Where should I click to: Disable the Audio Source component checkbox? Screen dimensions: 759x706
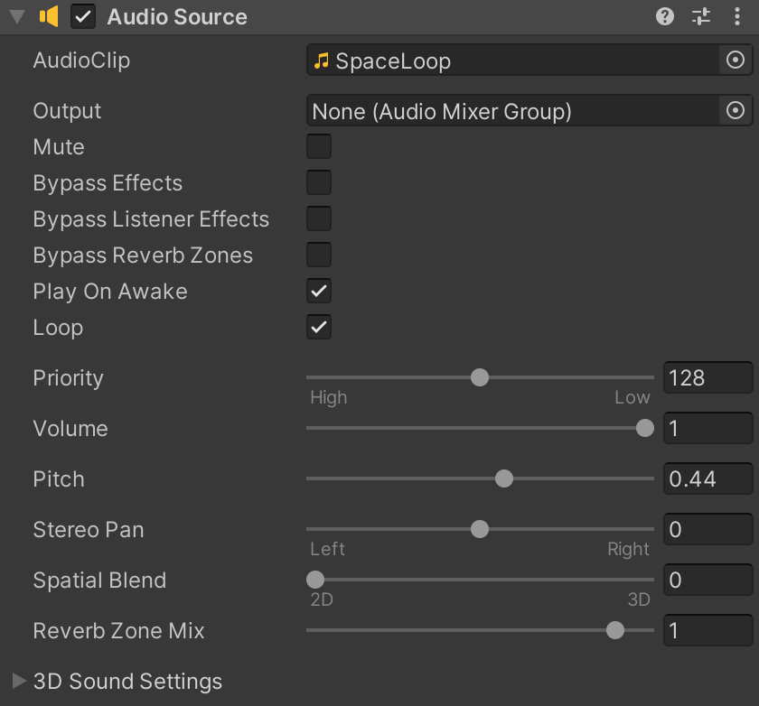(x=83, y=16)
